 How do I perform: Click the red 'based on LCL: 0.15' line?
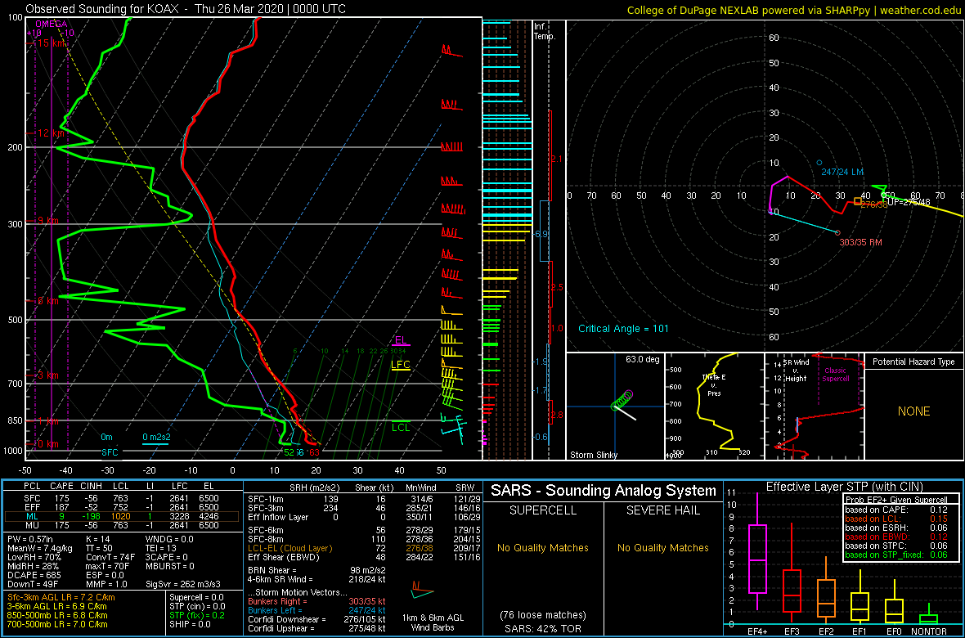tap(895, 519)
